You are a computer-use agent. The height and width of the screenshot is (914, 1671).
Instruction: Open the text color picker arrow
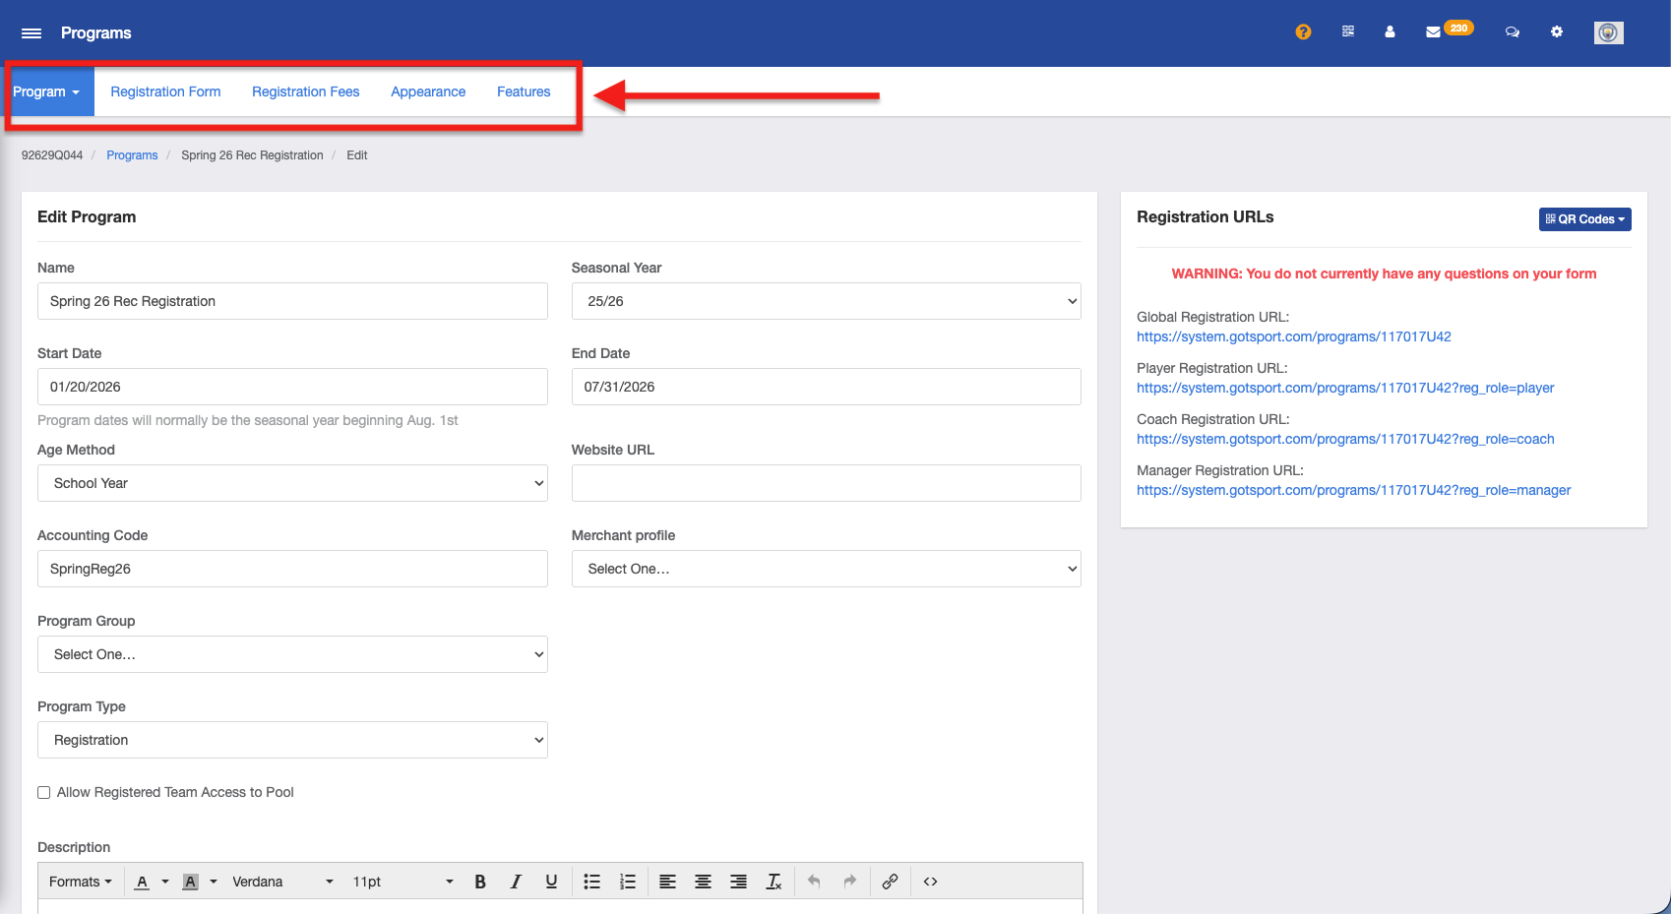click(165, 882)
